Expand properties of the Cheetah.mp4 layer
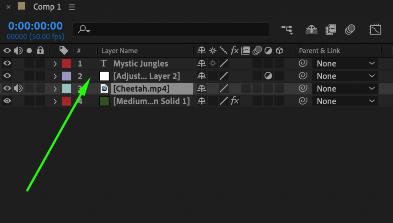This screenshot has height=223, width=393. click(x=55, y=89)
